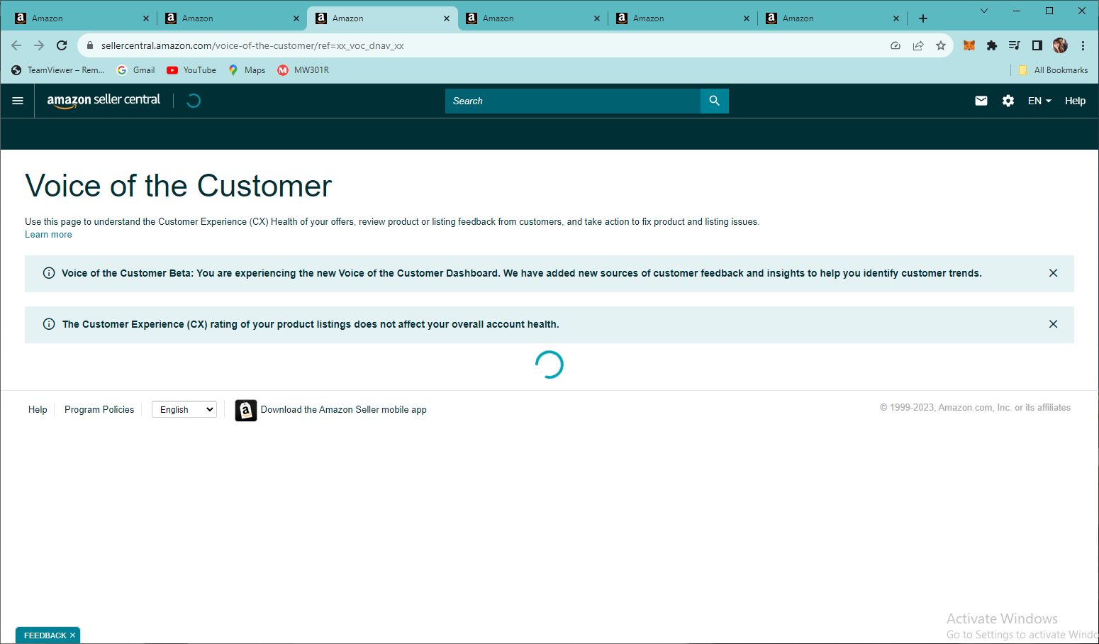Click the amazon seller central logo
1099x644 pixels.
point(104,101)
